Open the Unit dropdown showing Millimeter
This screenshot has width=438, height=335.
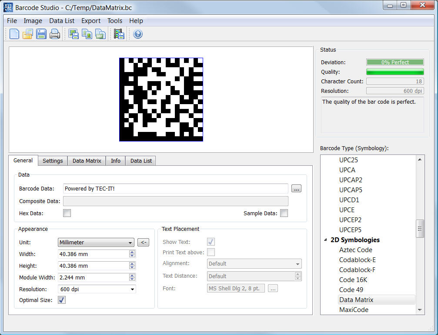click(96, 243)
